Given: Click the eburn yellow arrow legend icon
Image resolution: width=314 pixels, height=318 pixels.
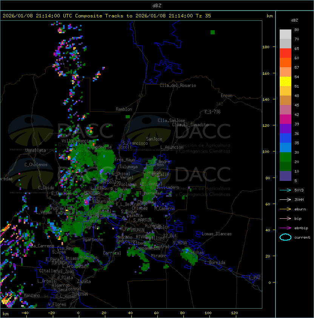Looking at the screenshot, I should [x=285, y=209].
